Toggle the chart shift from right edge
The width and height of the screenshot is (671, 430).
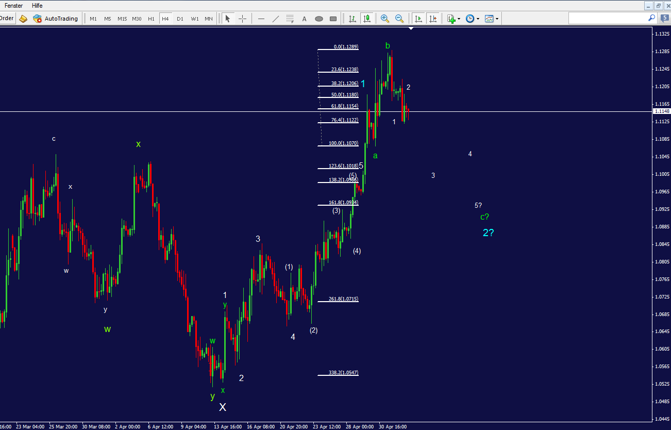[433, 19]
